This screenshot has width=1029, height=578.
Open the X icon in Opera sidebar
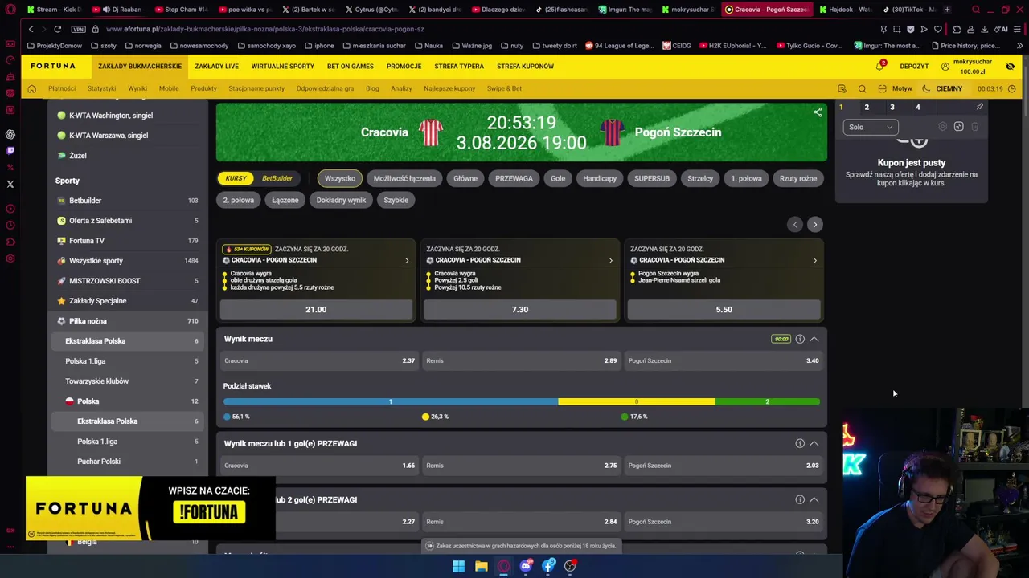click(x=10, y=184)
